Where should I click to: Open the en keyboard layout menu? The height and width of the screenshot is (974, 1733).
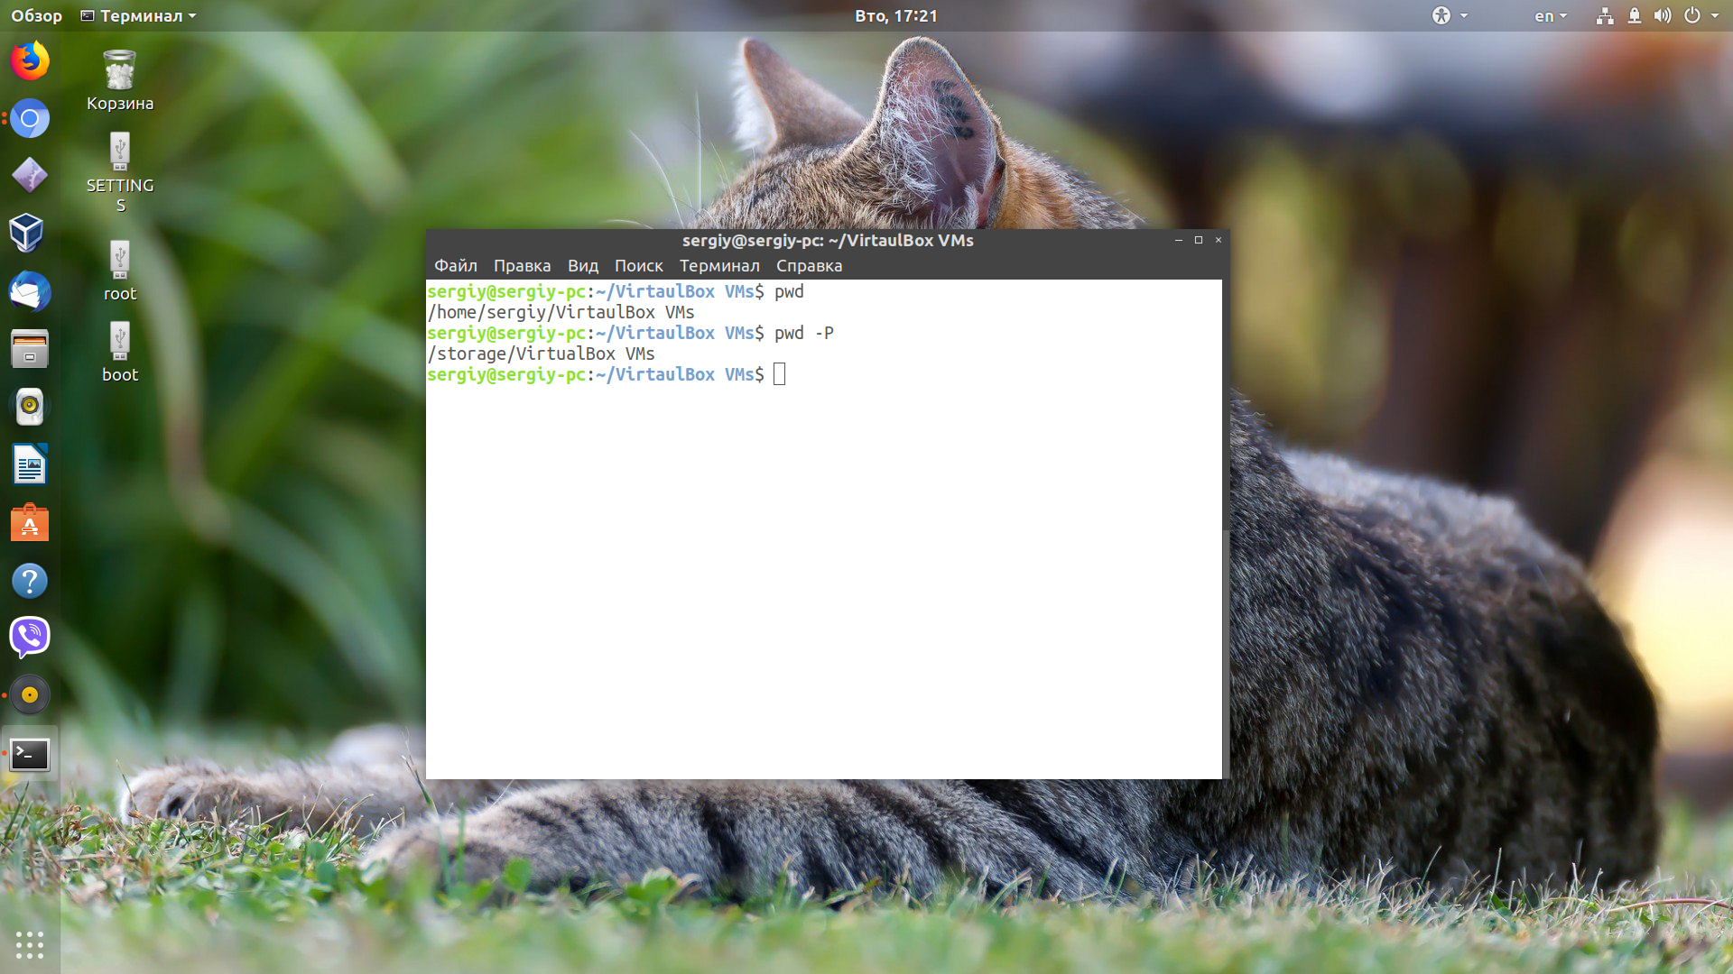[x=1551, y=15]
